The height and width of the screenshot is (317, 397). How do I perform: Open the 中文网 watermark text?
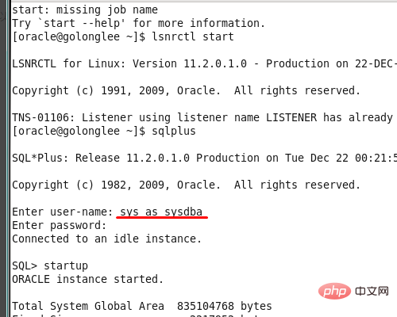pos(372,291)
